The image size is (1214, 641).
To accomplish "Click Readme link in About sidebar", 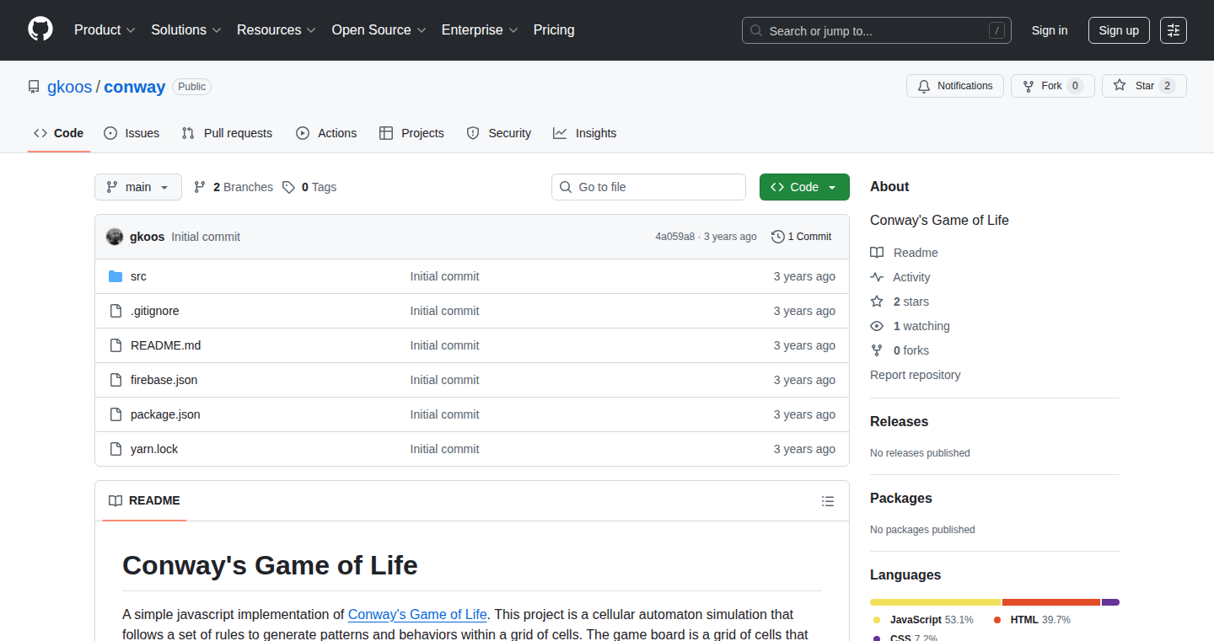I will [904, 253].
